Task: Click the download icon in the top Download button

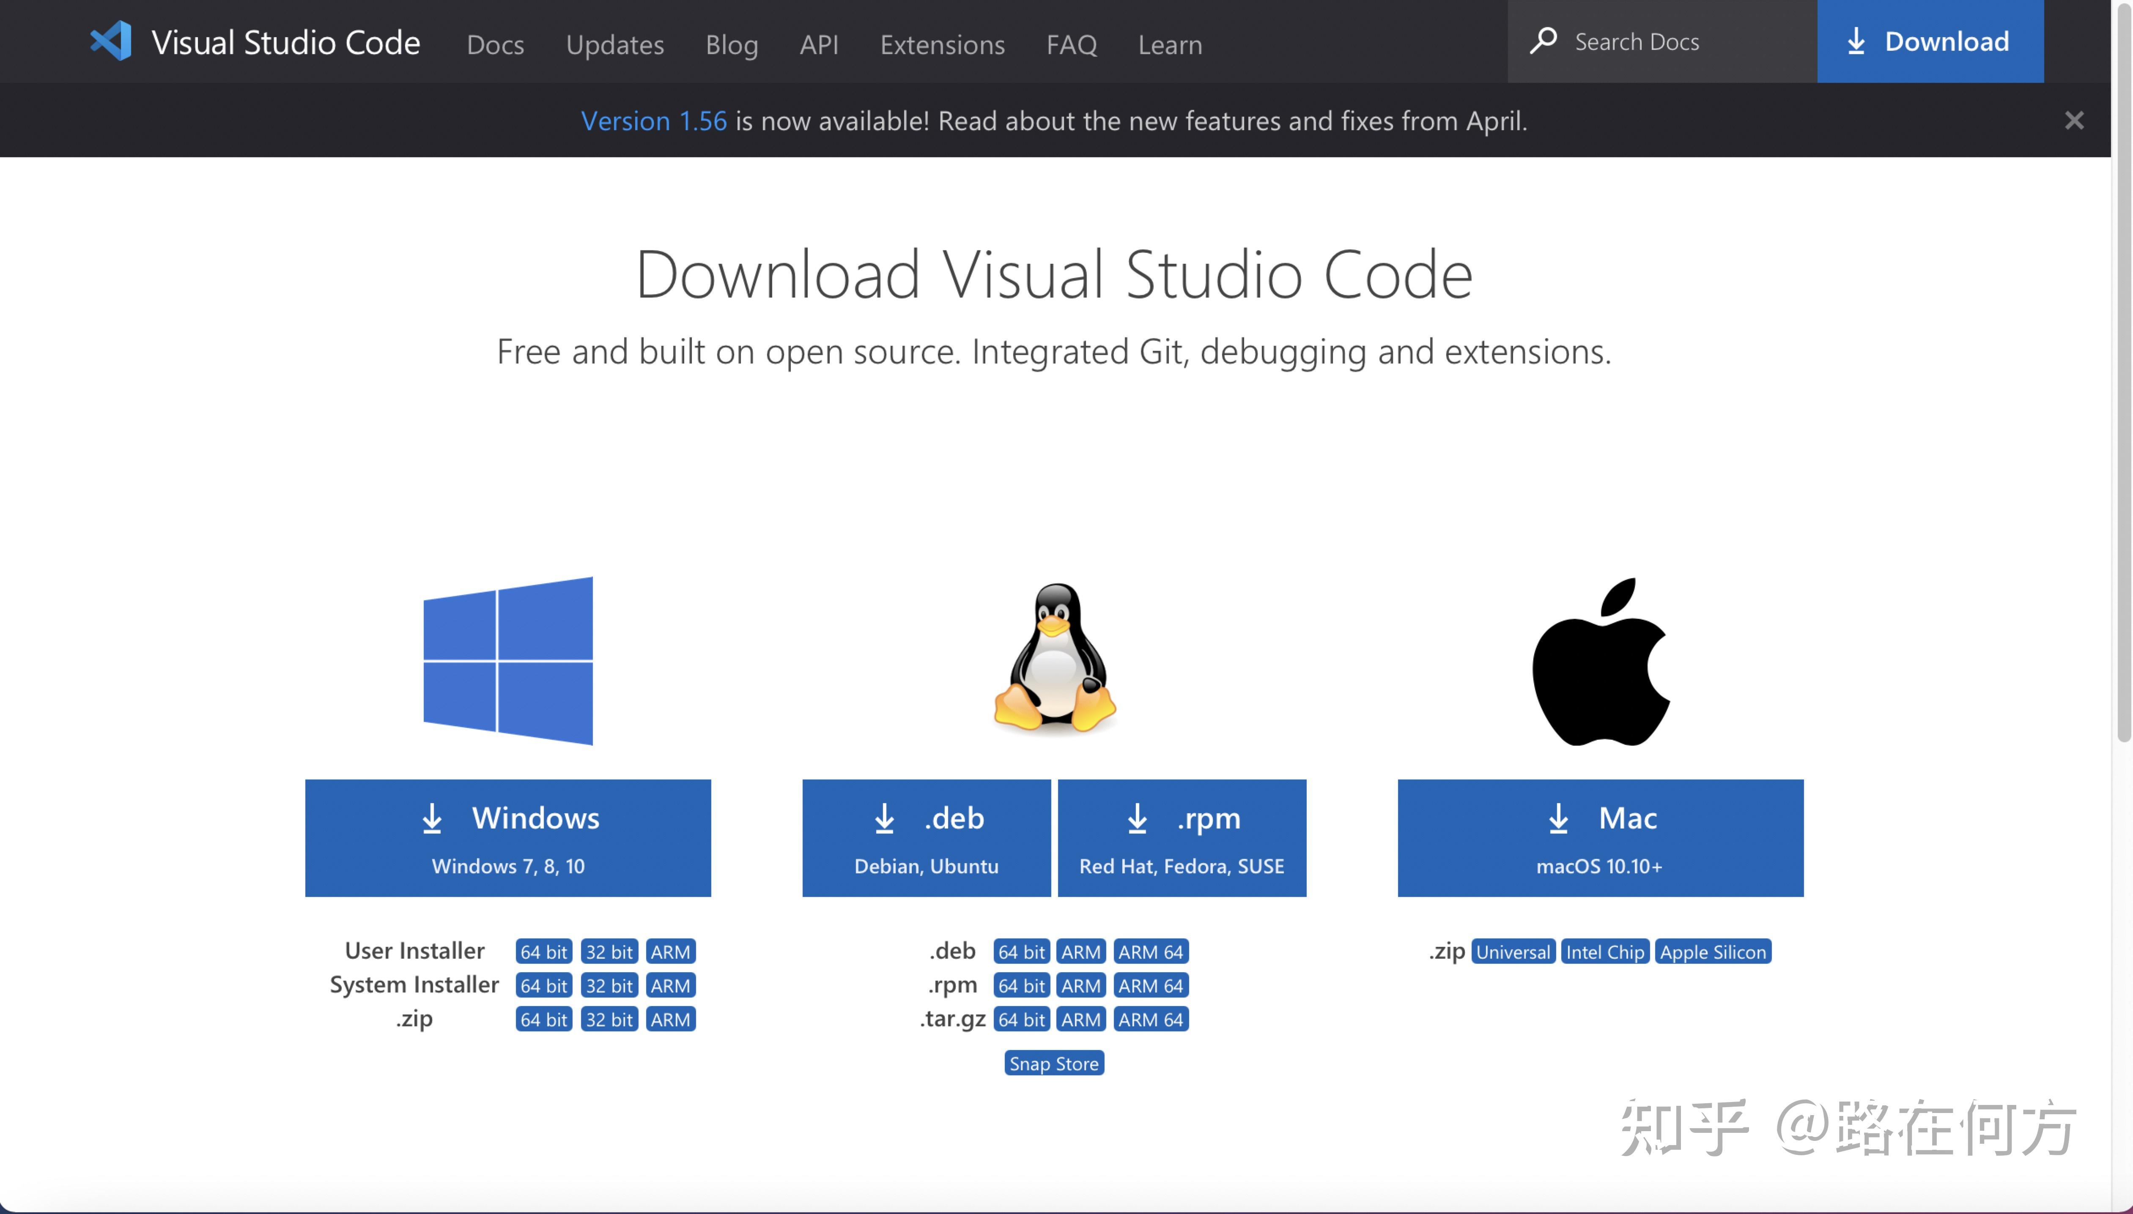Action: pyautogui.click(x=1858, y=40)
